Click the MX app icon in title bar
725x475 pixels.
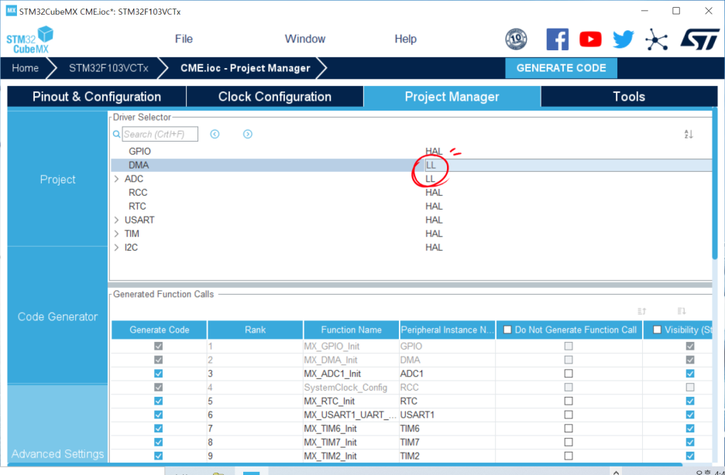coord(11,11)
